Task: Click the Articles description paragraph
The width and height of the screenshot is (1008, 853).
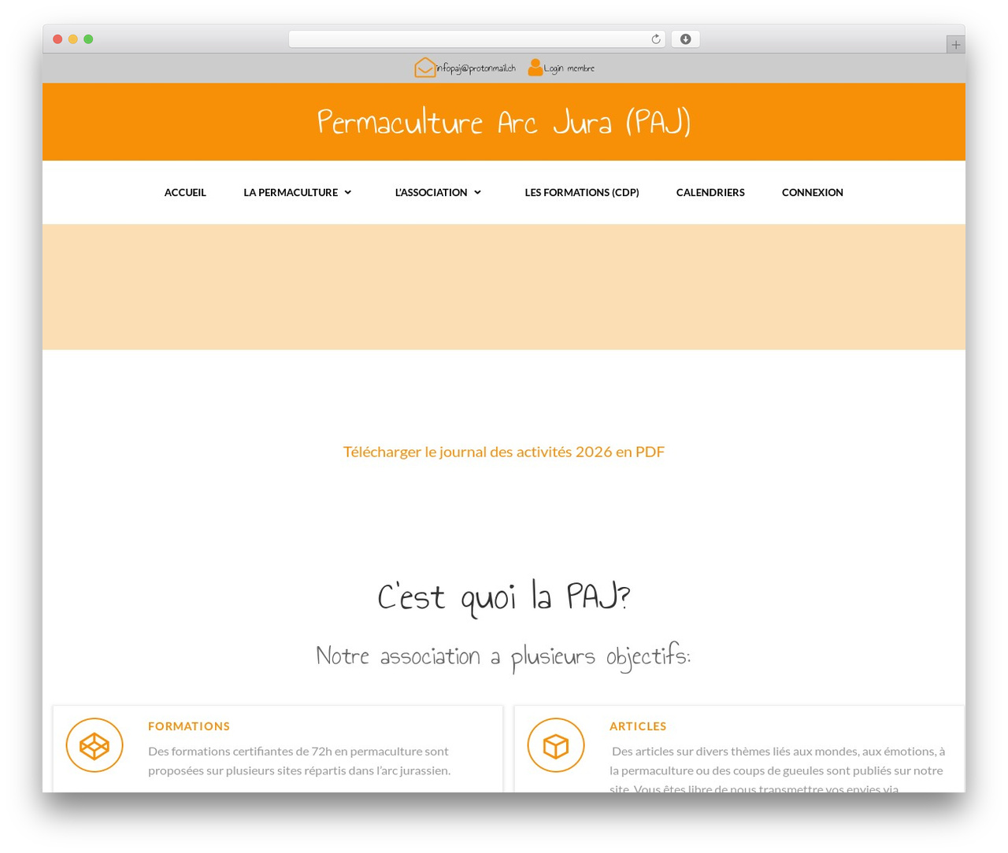Action: pos(778,770)
